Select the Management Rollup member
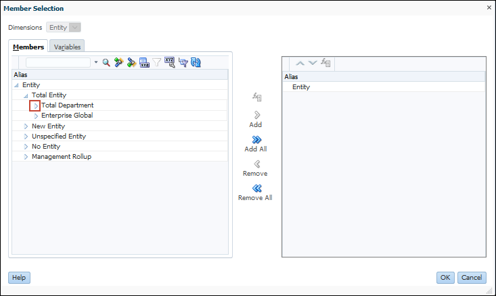496x296 pixels. click(x=62, y=156)
